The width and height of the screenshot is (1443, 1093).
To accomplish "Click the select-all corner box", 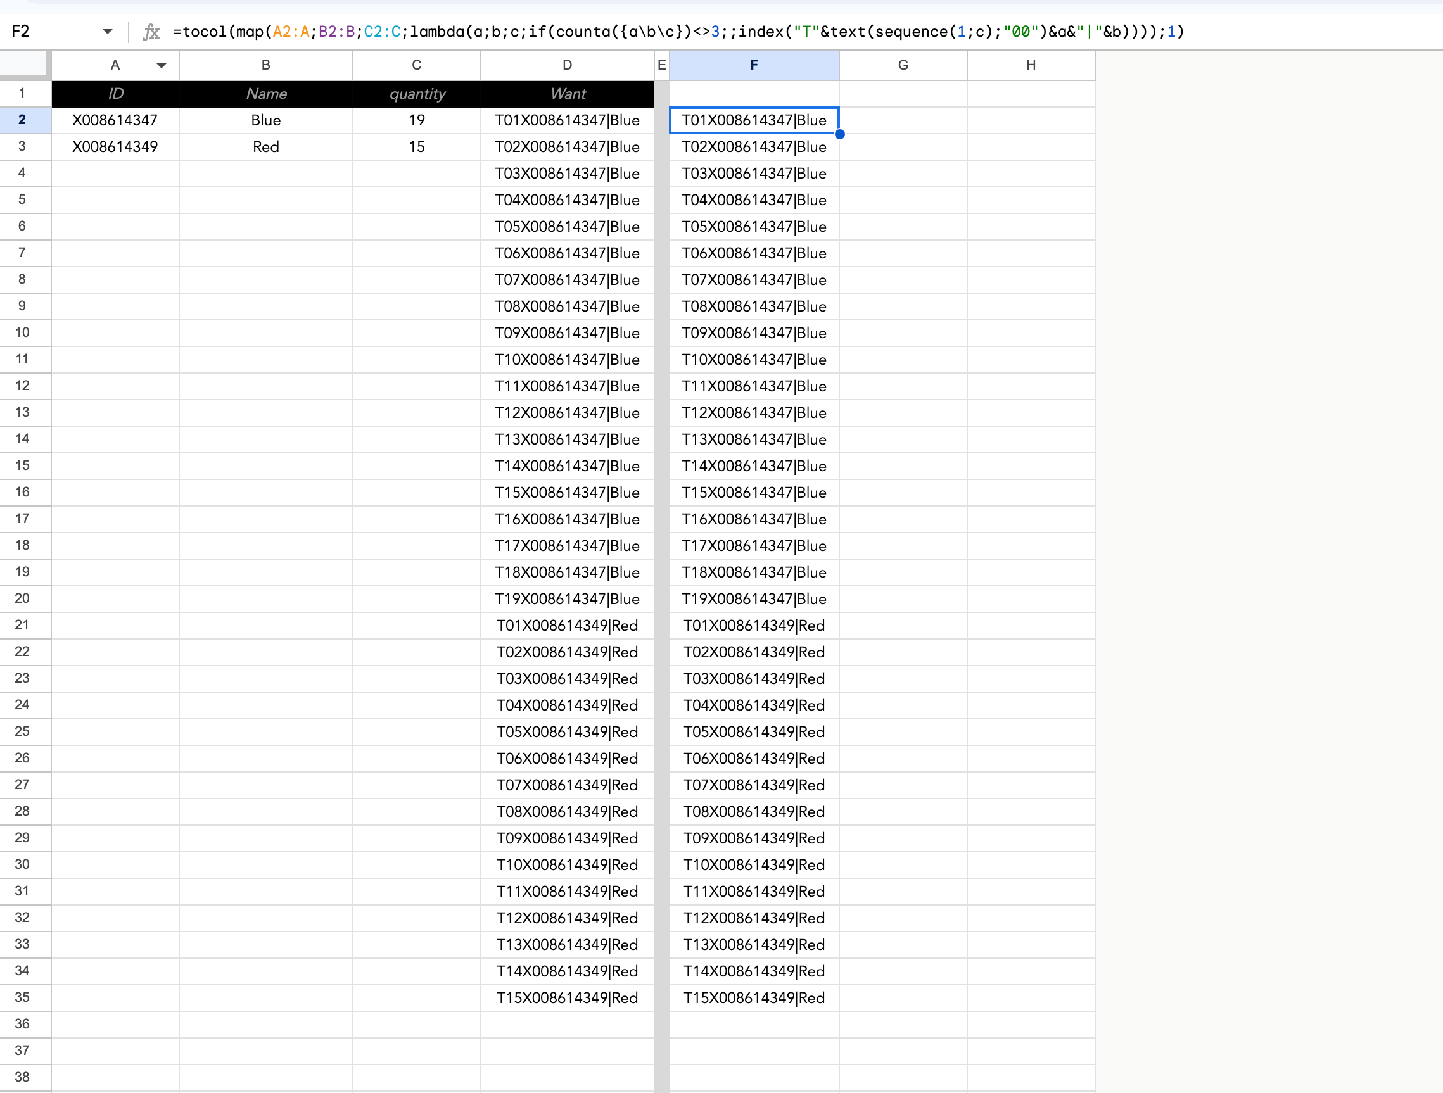I will pyautogui.click(x=24, y=65).
